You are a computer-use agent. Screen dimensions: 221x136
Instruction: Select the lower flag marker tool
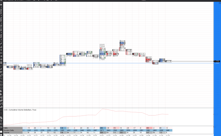point(1,94)
